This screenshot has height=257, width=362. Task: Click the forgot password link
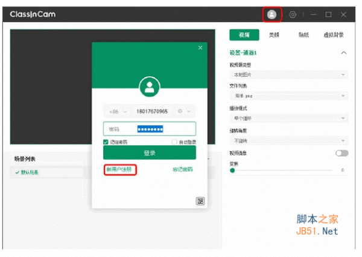pyautogui.click(x=182, y=169)
